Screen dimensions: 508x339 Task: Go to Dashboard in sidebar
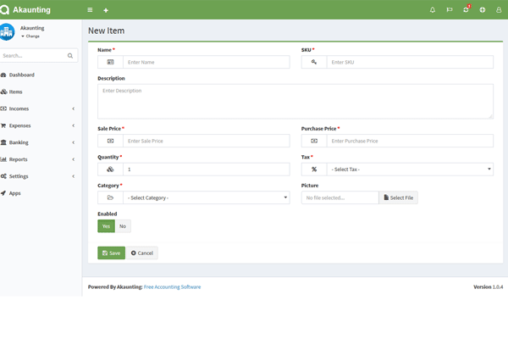coord(21,75)
